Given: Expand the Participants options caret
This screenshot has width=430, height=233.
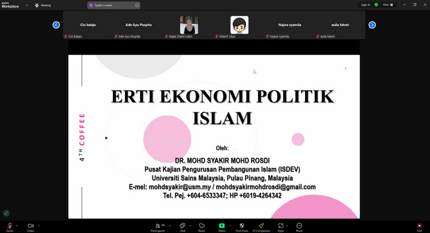Looking at the screenshot, I should (170, 226).
